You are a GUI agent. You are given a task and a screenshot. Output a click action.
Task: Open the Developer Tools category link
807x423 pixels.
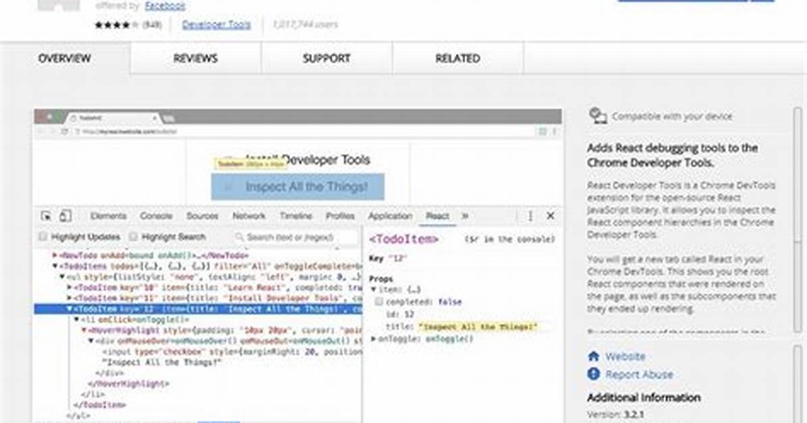(x=217, y=25)
